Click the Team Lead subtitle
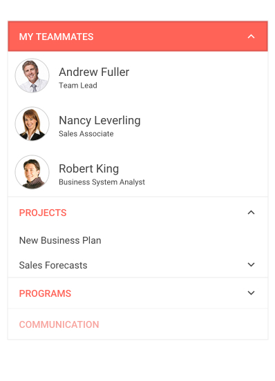The image size is (275, 381). [x=78, y=86]
